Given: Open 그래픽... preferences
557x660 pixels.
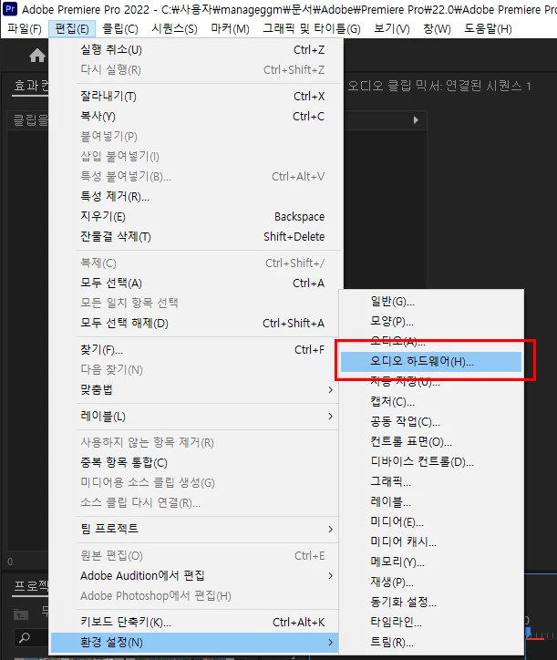Looking at the screenshot, I should tap(431, 481).
